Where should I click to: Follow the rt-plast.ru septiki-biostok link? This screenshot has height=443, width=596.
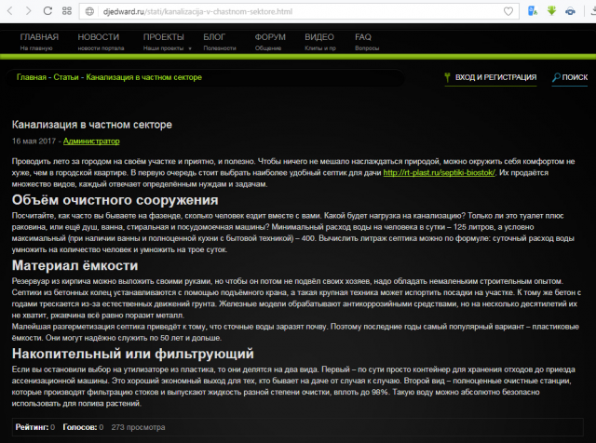(x=439, y=172)
